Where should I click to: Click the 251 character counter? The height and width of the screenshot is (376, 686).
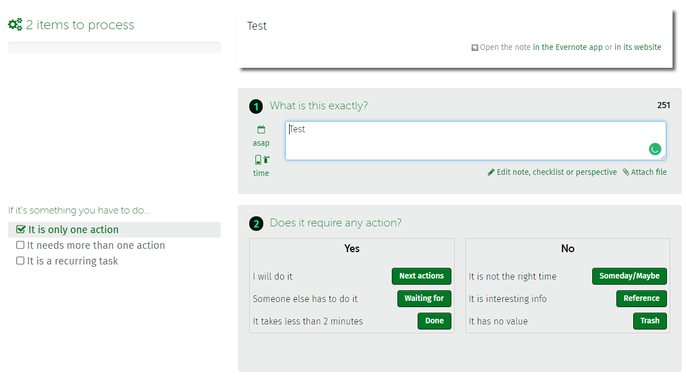[664, 105]
